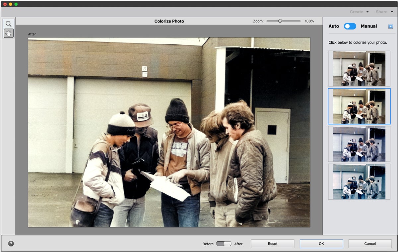Adjust the Zoom slider handle
The height and width of the screenshot is (252, 398).
(x=280, y=21)
